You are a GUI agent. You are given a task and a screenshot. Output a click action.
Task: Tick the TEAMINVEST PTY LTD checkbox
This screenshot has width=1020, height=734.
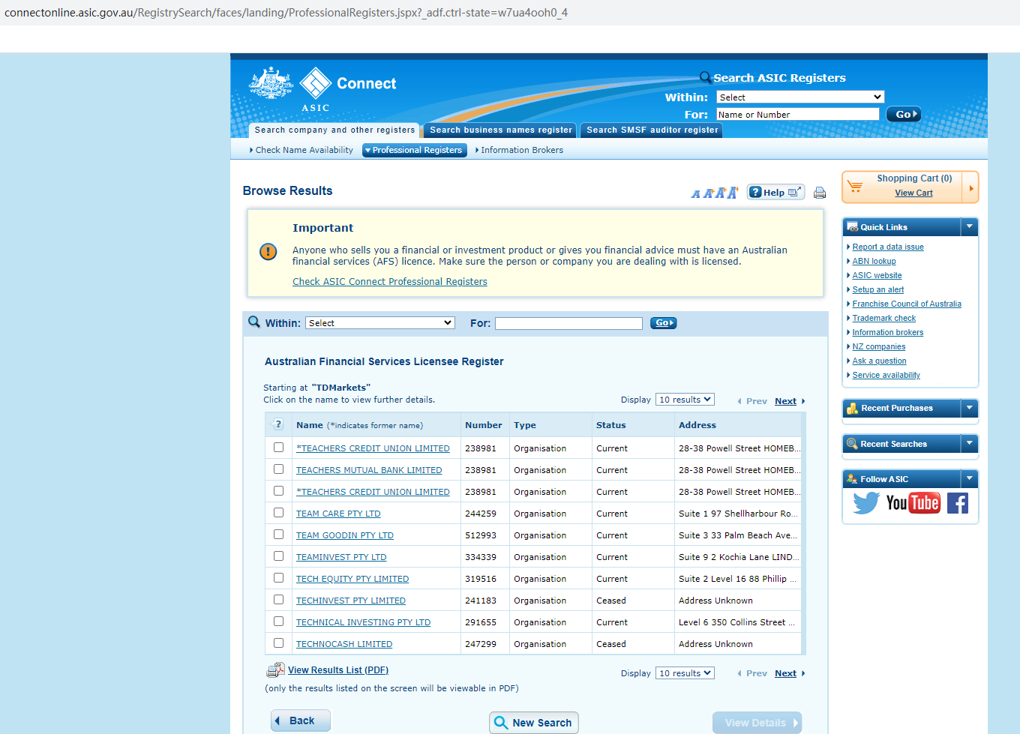(x=278, y=556)
